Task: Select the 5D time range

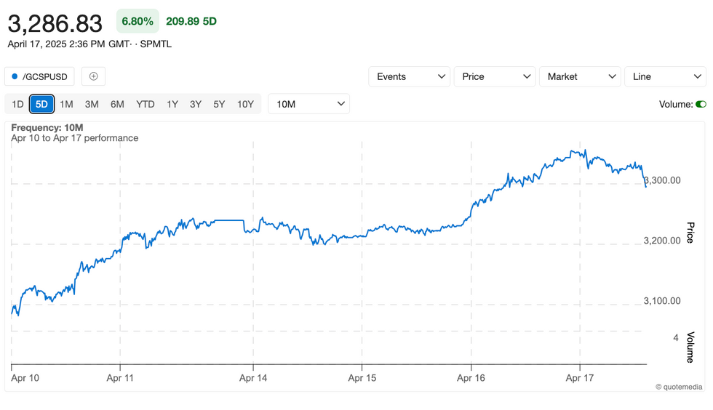Action: [x=41, y=104]
